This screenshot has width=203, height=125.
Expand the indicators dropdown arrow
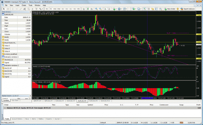116,9
